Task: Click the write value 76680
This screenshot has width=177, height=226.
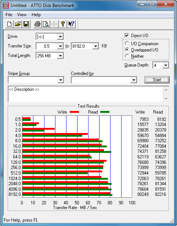Action: pyautogui.click(x=143, y=162)
